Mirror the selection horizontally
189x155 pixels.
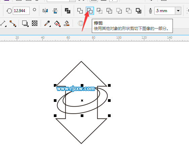[x=45, y=11]
